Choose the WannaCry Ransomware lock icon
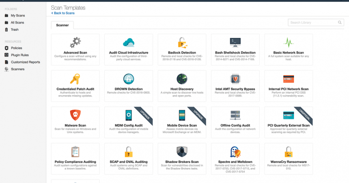 tap(288, 152)
